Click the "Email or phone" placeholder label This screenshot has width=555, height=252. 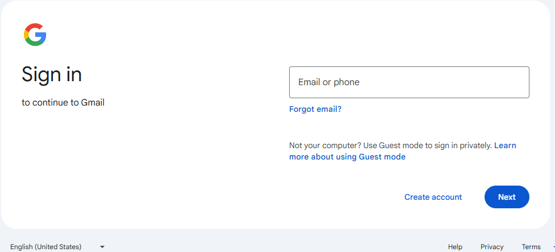click(x=329, y=82)
